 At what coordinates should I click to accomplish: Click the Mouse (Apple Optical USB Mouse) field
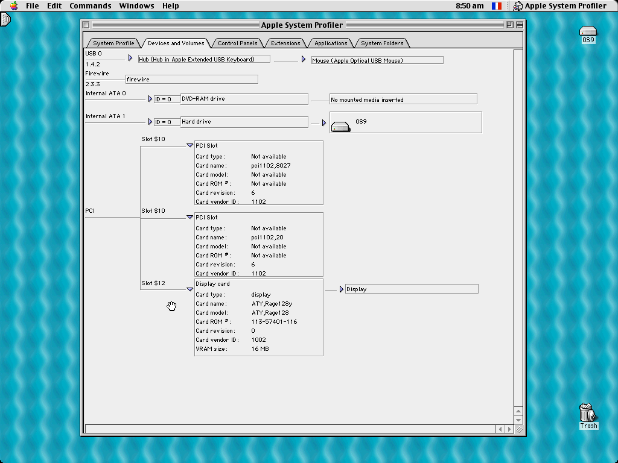(377, 60)
